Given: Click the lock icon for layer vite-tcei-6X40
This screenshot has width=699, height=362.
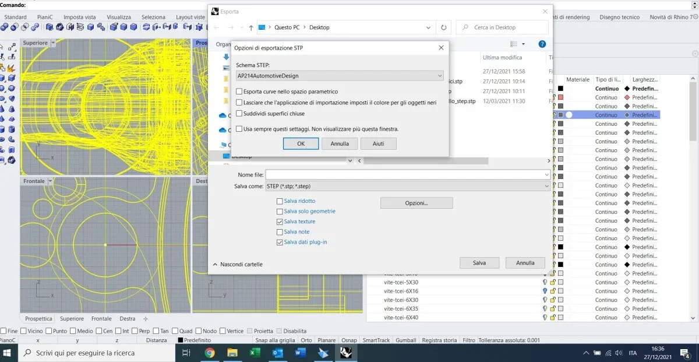Looking at the screenshot, I should [x=552, y=318].
